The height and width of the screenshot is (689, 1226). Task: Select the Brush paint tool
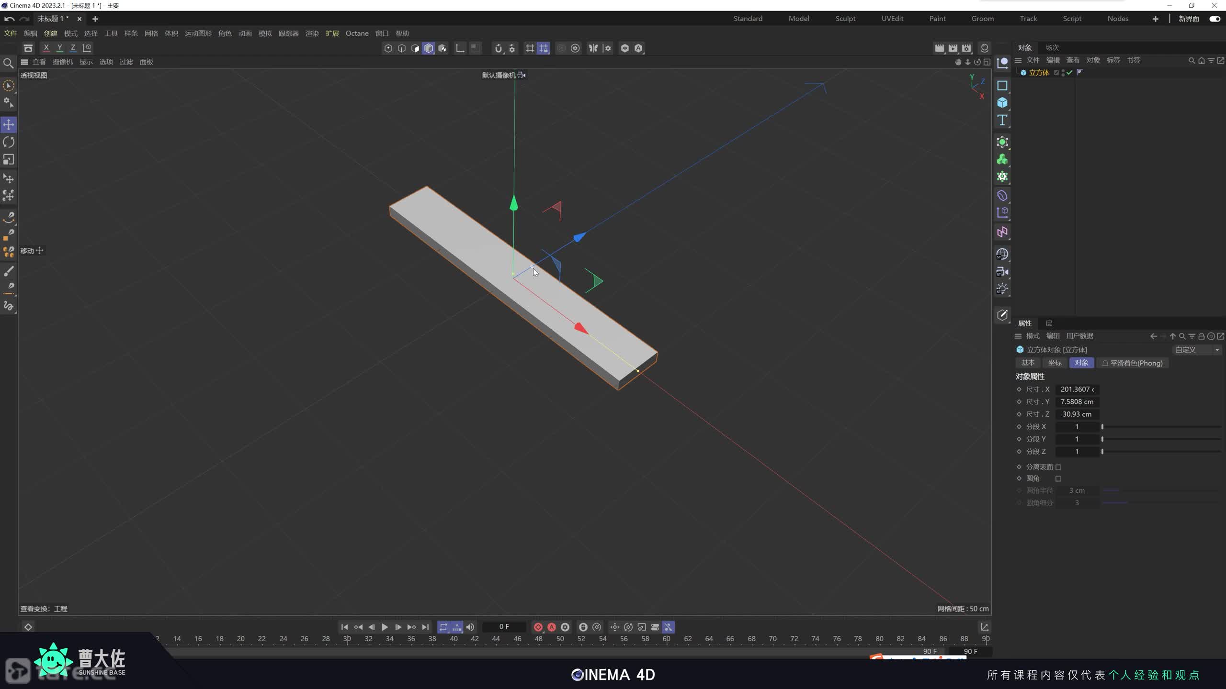pos(9,271)
